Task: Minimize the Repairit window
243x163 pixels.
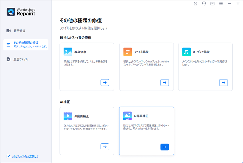Action: coord(229,4)
